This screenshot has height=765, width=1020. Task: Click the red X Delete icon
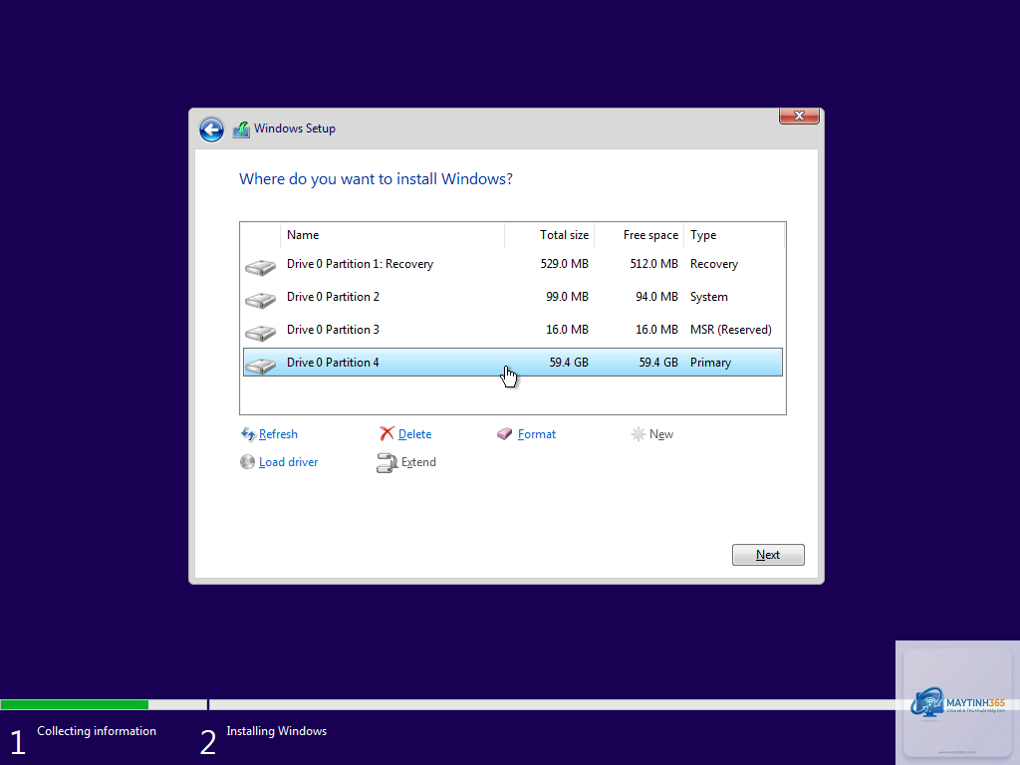pos(387,434)
